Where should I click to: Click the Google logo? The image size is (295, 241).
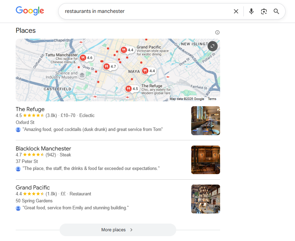point(30,11)
